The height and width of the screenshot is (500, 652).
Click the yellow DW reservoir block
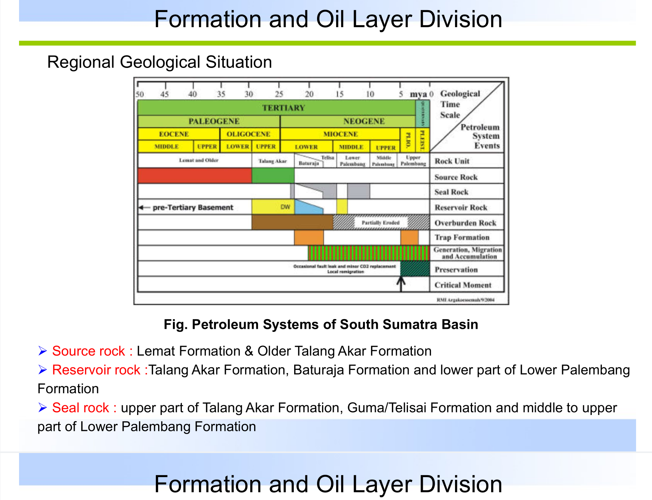coord(273,207)
